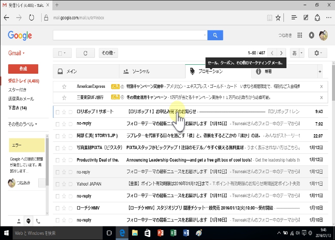Star the AmericanExpress ad row
This screenshot has height=240, width=335.
click(64, 87)
